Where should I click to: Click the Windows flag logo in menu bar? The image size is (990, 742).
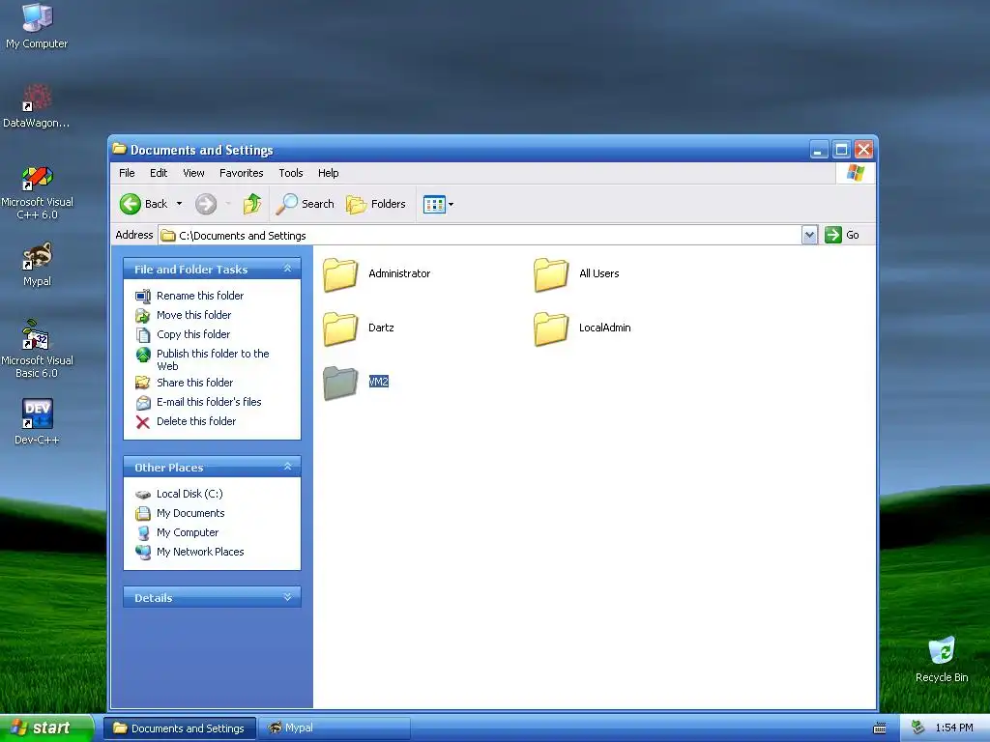(x=856, y=173)
